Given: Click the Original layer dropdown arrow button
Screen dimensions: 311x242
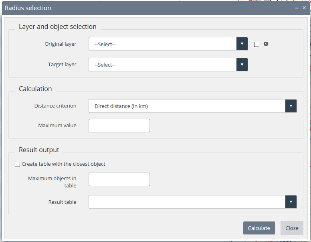Looking at the screenshot, I should click(242, 44).
